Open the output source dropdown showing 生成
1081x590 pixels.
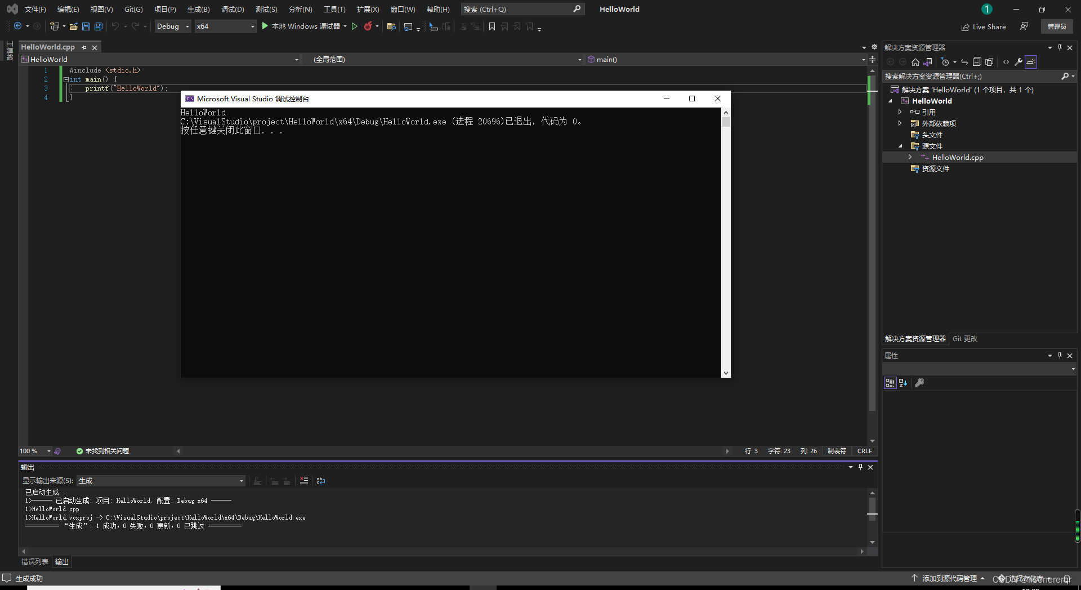coord(161,481)
